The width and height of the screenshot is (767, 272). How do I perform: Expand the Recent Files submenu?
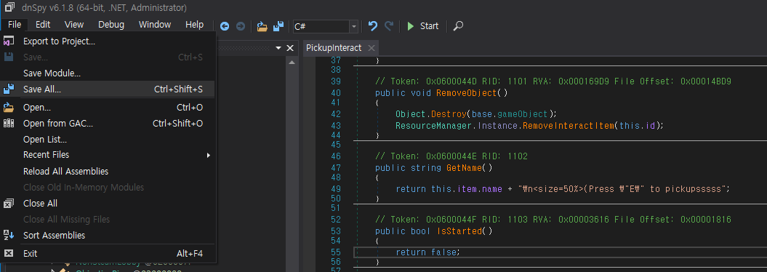tap(107, 155)
